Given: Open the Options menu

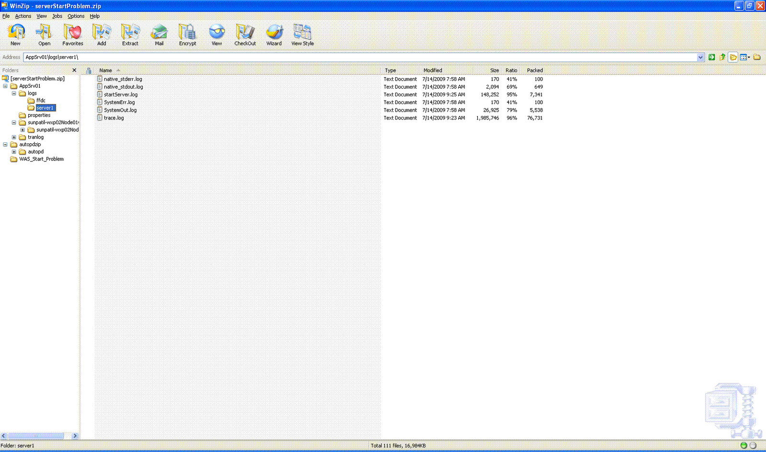Looking at the screenshot, I should (x=76, y=16).
